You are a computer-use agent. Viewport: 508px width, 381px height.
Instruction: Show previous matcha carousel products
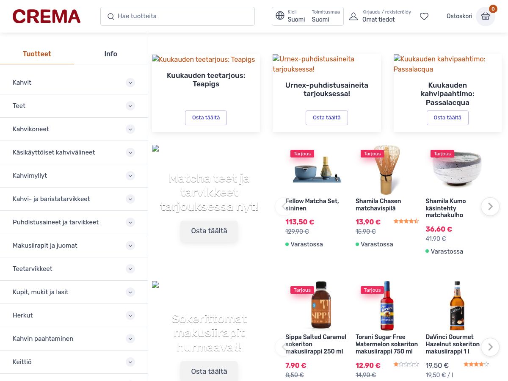coord(284,207)
